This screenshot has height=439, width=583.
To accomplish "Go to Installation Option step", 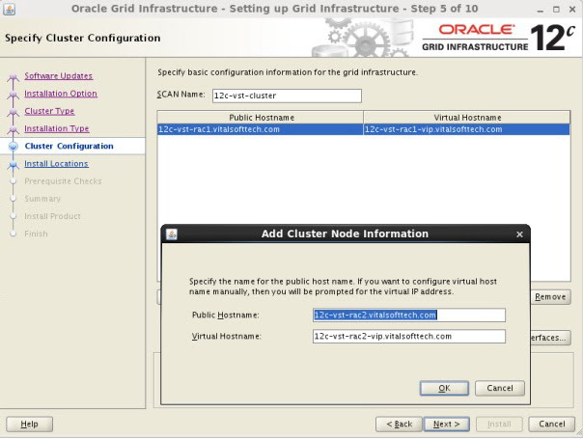I will pyautogui.click(x=61, y=94).
